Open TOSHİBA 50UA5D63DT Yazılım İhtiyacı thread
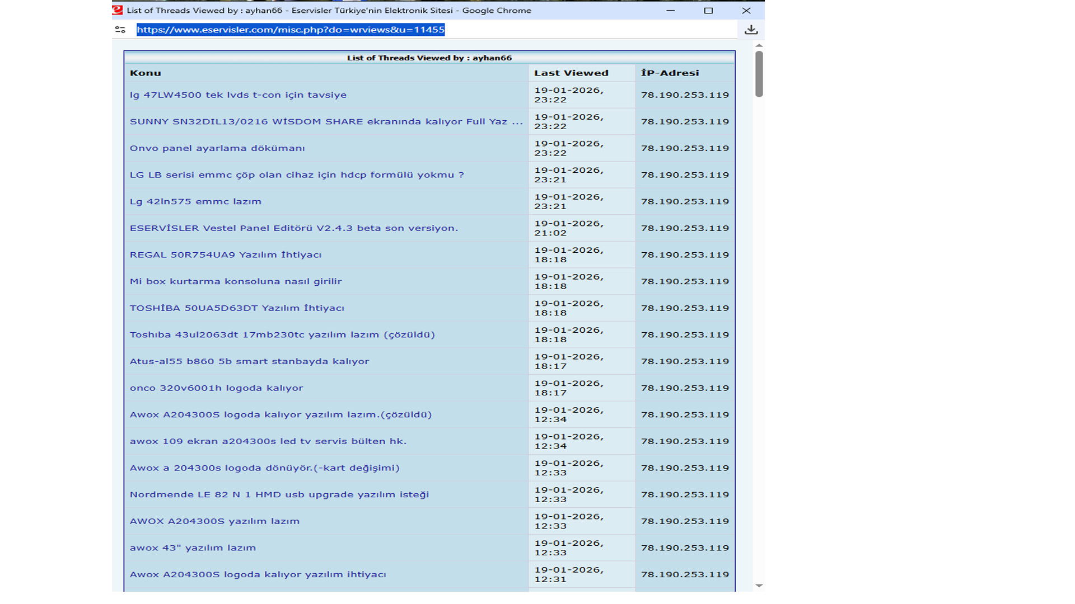 [237, 308]
